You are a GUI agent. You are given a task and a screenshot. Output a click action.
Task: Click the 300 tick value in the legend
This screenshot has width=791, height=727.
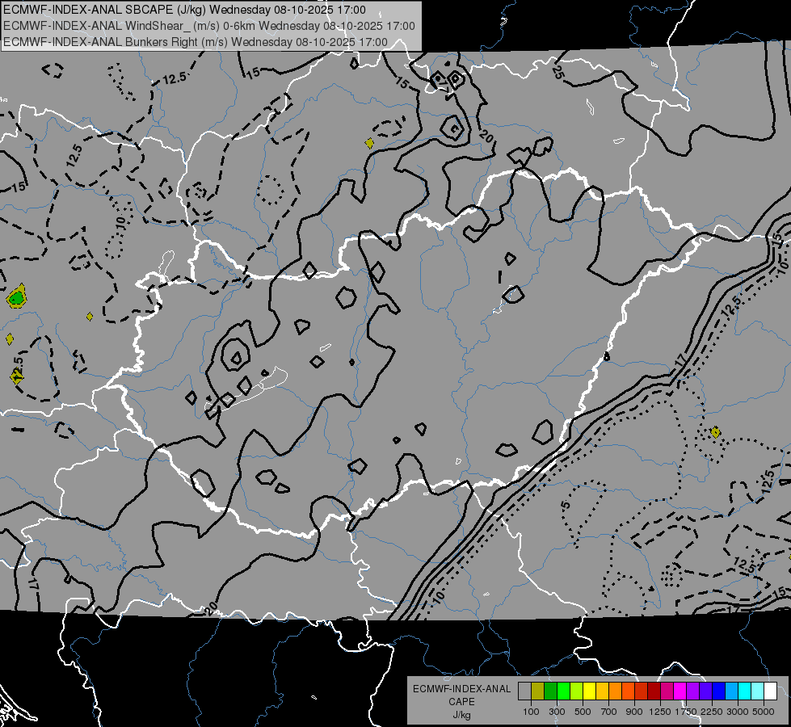(557, 712)
